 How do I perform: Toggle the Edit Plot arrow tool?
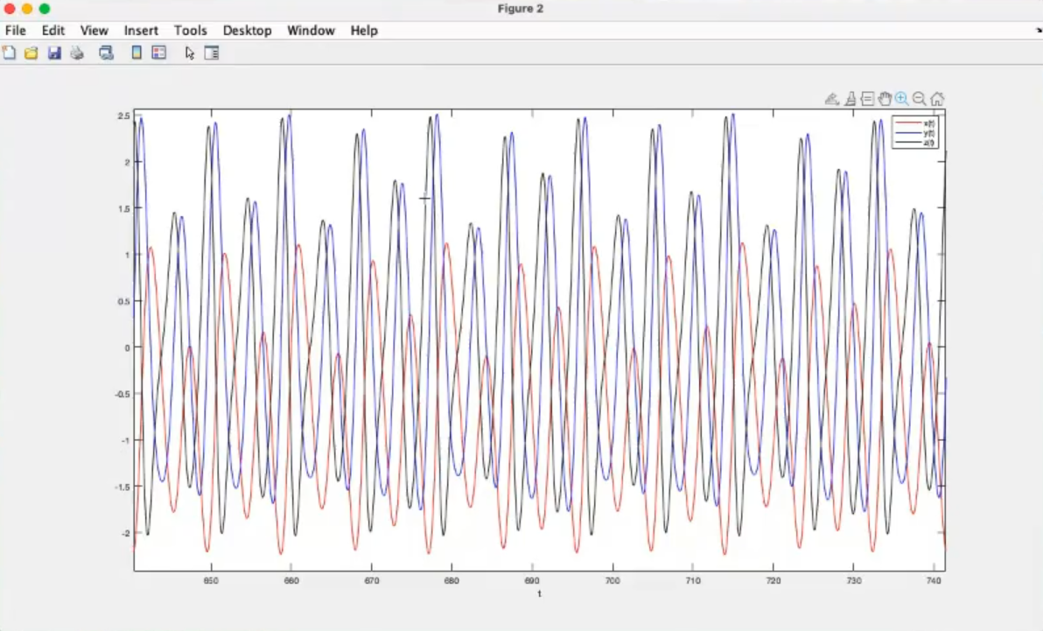coord(190,53)
